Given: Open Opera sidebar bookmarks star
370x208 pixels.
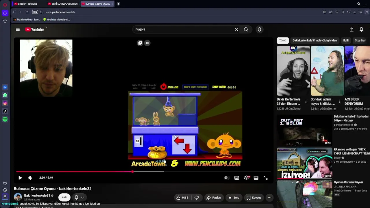Looking at the screenshot, I should pos(5,21).
